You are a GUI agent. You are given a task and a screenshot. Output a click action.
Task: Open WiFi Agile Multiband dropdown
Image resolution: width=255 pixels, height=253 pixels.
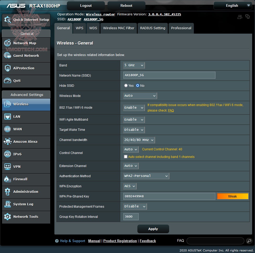tap(134, 120)
